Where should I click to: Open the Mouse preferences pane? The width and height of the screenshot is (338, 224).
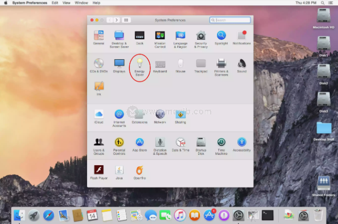click(180, 66)
